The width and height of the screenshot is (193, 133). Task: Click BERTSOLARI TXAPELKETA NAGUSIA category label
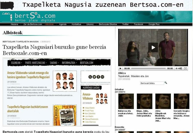pyautogui.click(x=21, y=42)
